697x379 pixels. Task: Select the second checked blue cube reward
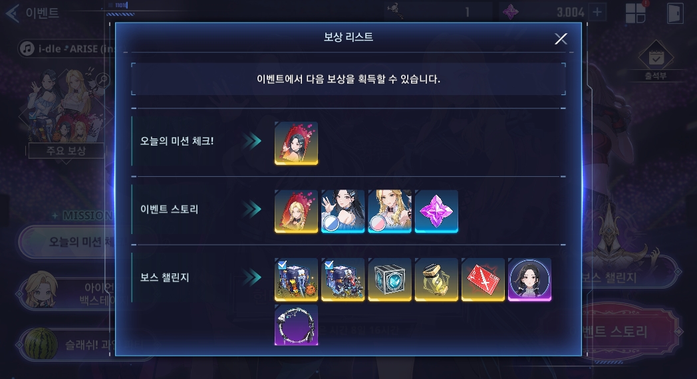[343, 279]
